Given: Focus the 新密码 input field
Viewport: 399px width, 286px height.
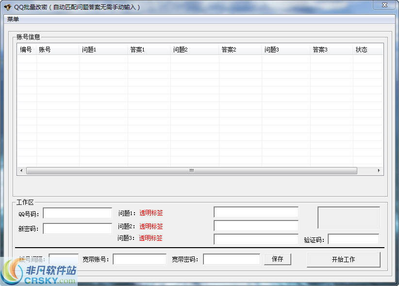Looking at the screenshot, I should coord(77,229).
